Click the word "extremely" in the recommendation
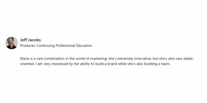 point(125,59)
